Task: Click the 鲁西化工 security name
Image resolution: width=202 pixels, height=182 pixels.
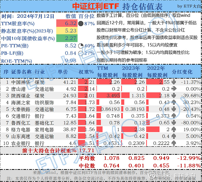Action: tap(21, 123)
